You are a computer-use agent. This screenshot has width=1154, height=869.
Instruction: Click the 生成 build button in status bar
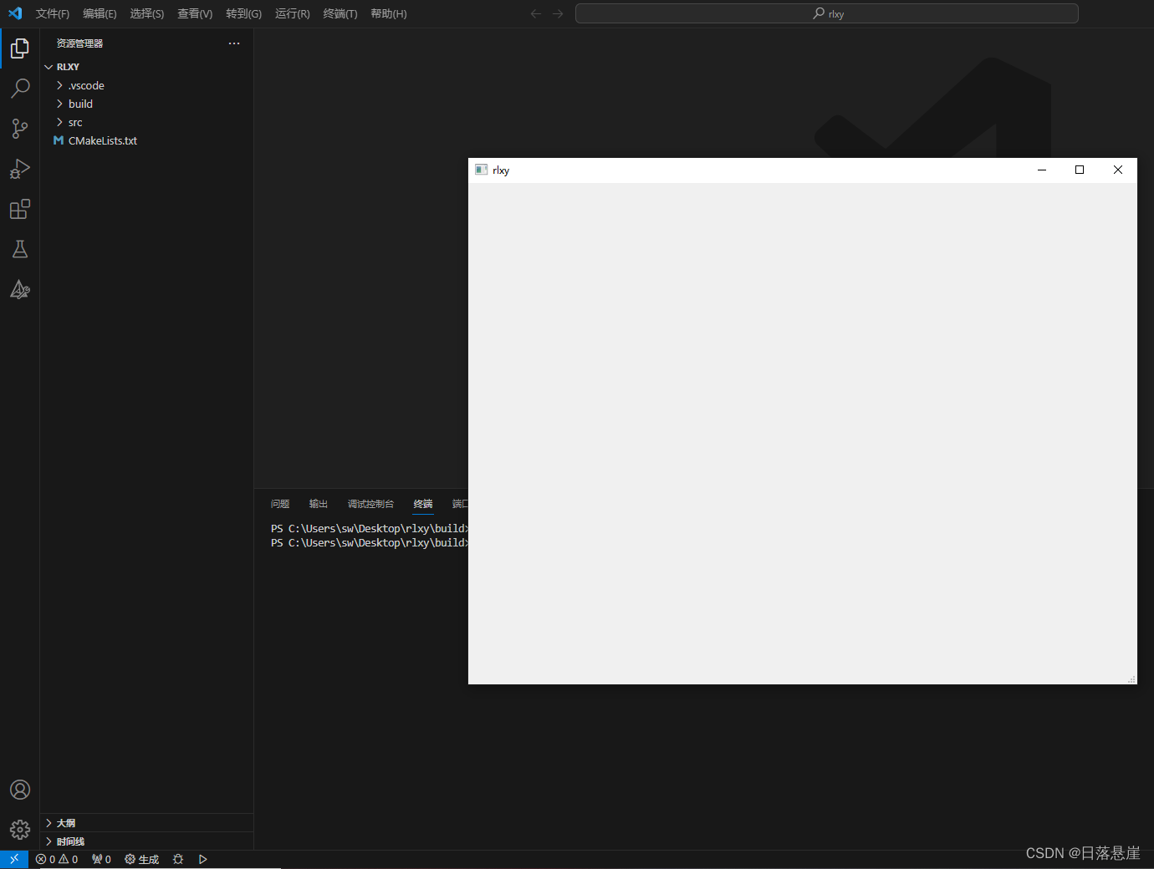[x=141, y=859]
